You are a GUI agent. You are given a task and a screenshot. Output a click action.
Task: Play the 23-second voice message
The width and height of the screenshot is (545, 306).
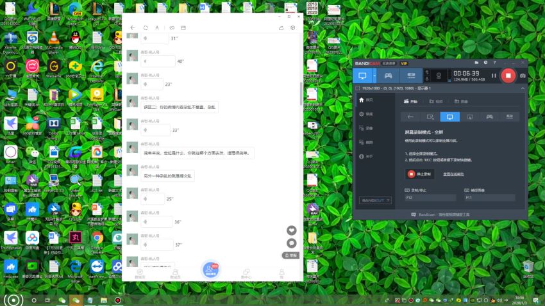pos(152,84)
